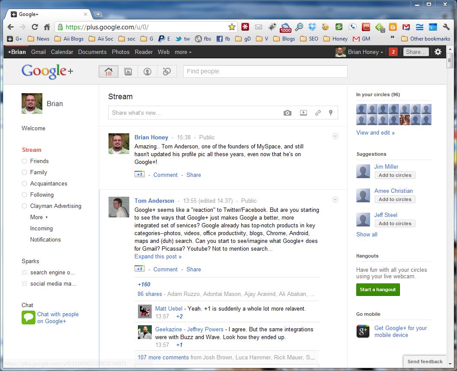Show hidden bookmarks with the chevron
This screenshot has height=371, width=457.
(x=392, y=37)
